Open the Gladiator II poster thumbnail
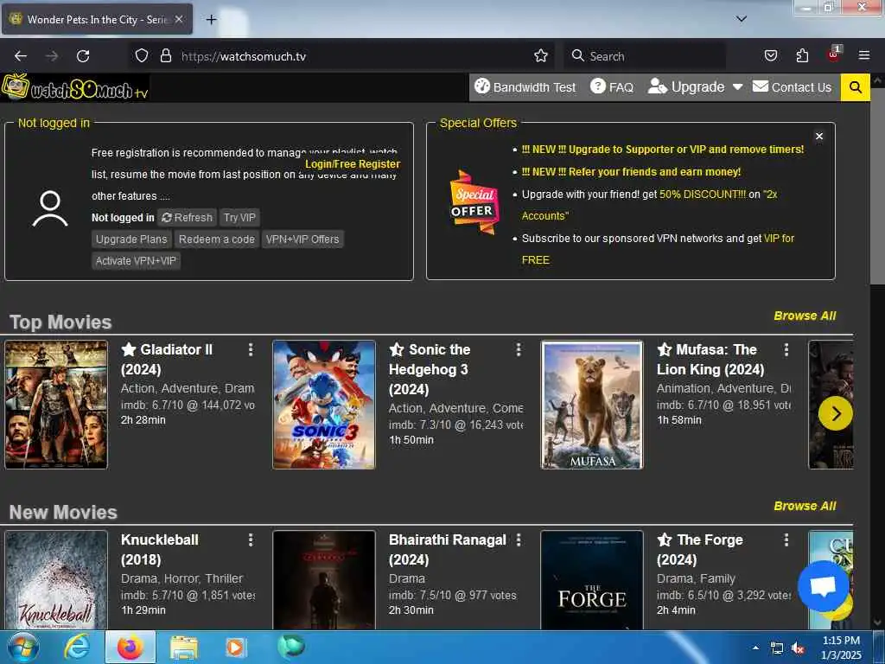This screenshot has height=664, width=885. point(56,405)
